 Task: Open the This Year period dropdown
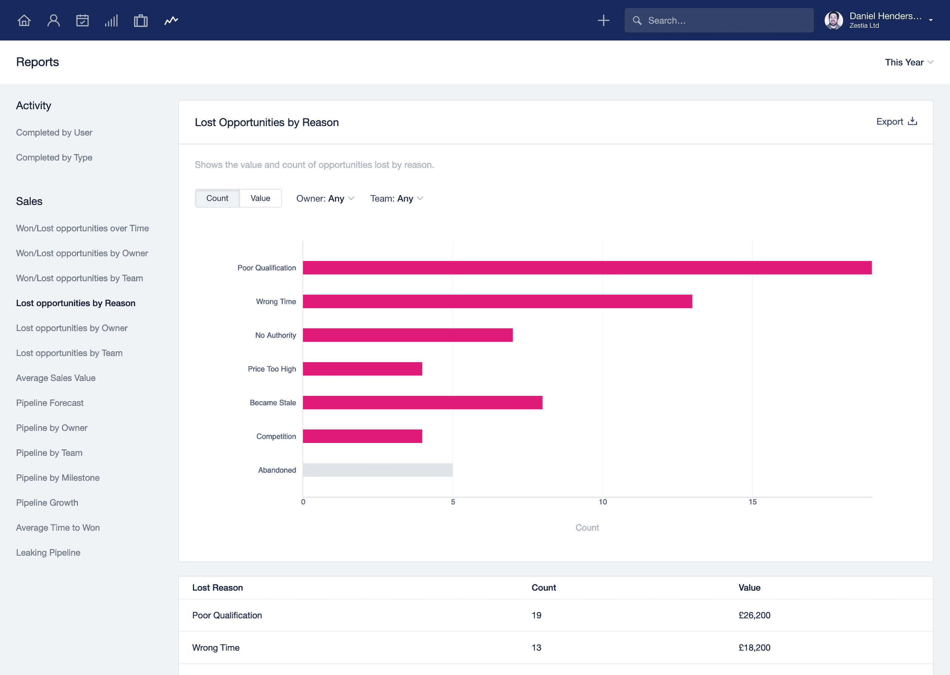click(x=909, y=62)
